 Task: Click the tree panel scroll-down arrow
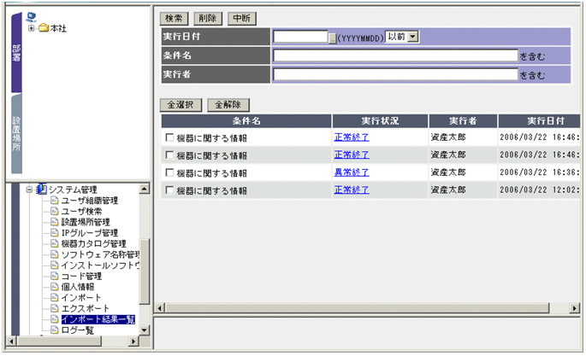(x=145, y=330)
